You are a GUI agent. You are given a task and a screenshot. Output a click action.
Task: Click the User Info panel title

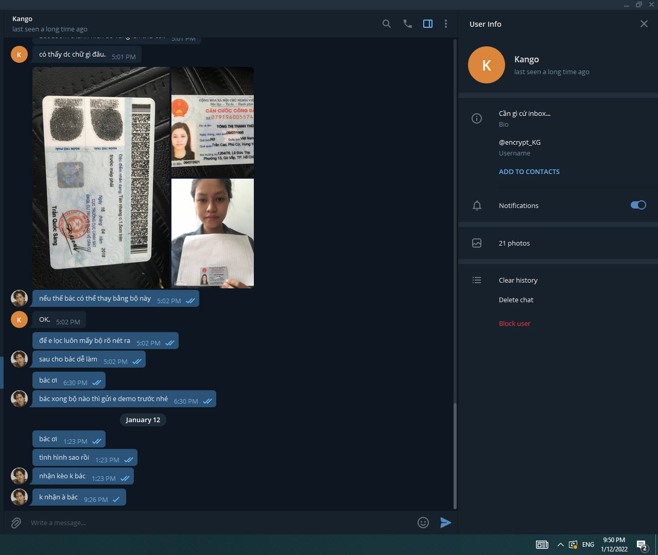click(486, 24)
